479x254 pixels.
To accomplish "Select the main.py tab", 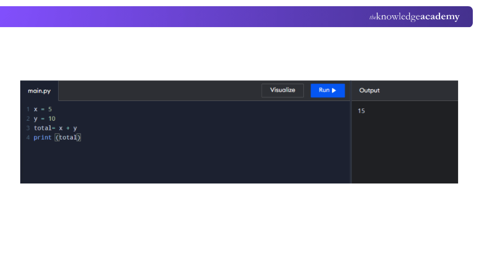I will click(39, 91).
